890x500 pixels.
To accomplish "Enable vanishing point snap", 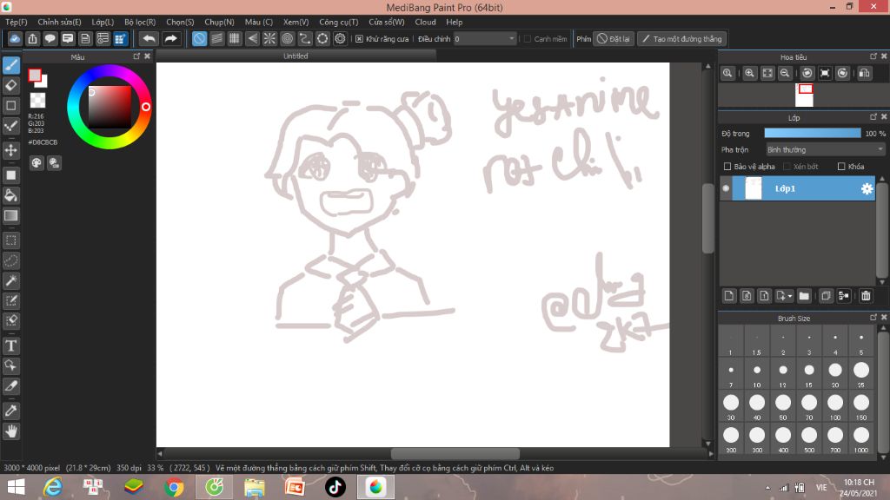I will click(252, 38).
